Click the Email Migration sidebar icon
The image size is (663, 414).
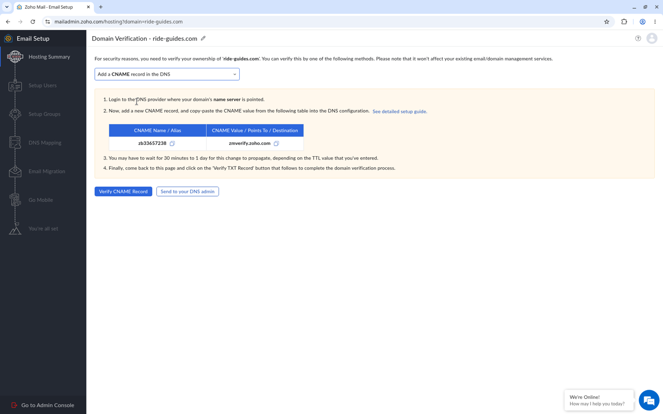15,171
